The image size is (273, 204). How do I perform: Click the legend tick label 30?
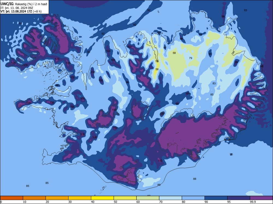(70, 202)
